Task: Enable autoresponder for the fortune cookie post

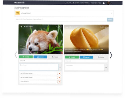Action: coord(72,57)
